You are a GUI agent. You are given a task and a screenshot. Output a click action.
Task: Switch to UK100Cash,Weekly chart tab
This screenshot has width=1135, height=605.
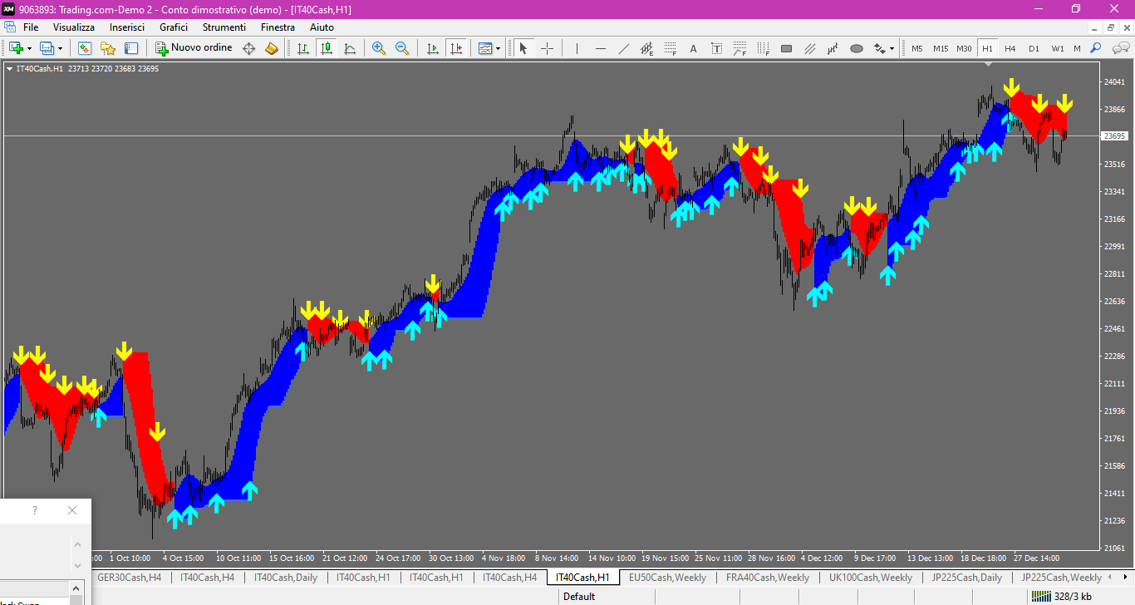pos(871,577)
